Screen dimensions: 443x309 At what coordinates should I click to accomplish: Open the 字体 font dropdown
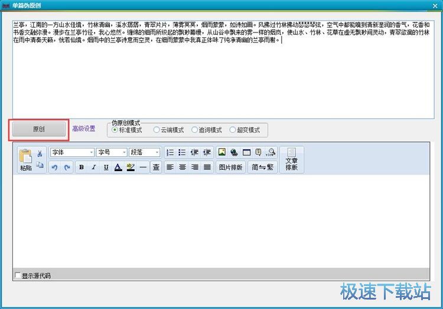point(72,153)
